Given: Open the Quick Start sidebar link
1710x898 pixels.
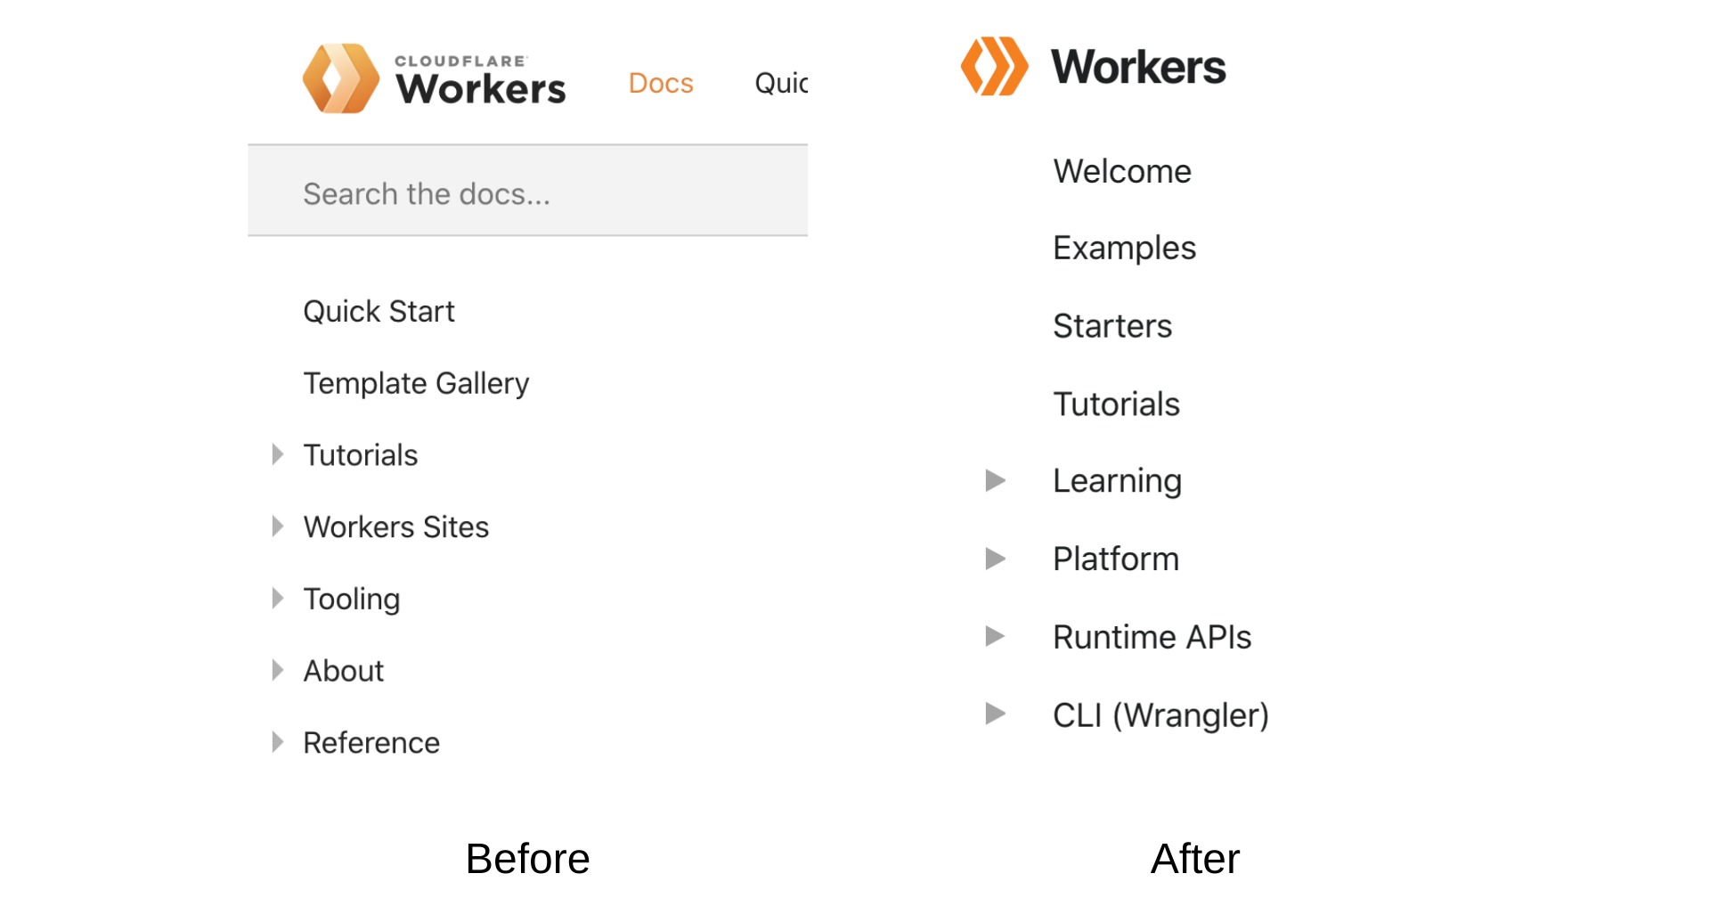Looking at the screenshot, I should tap(379, 312).
